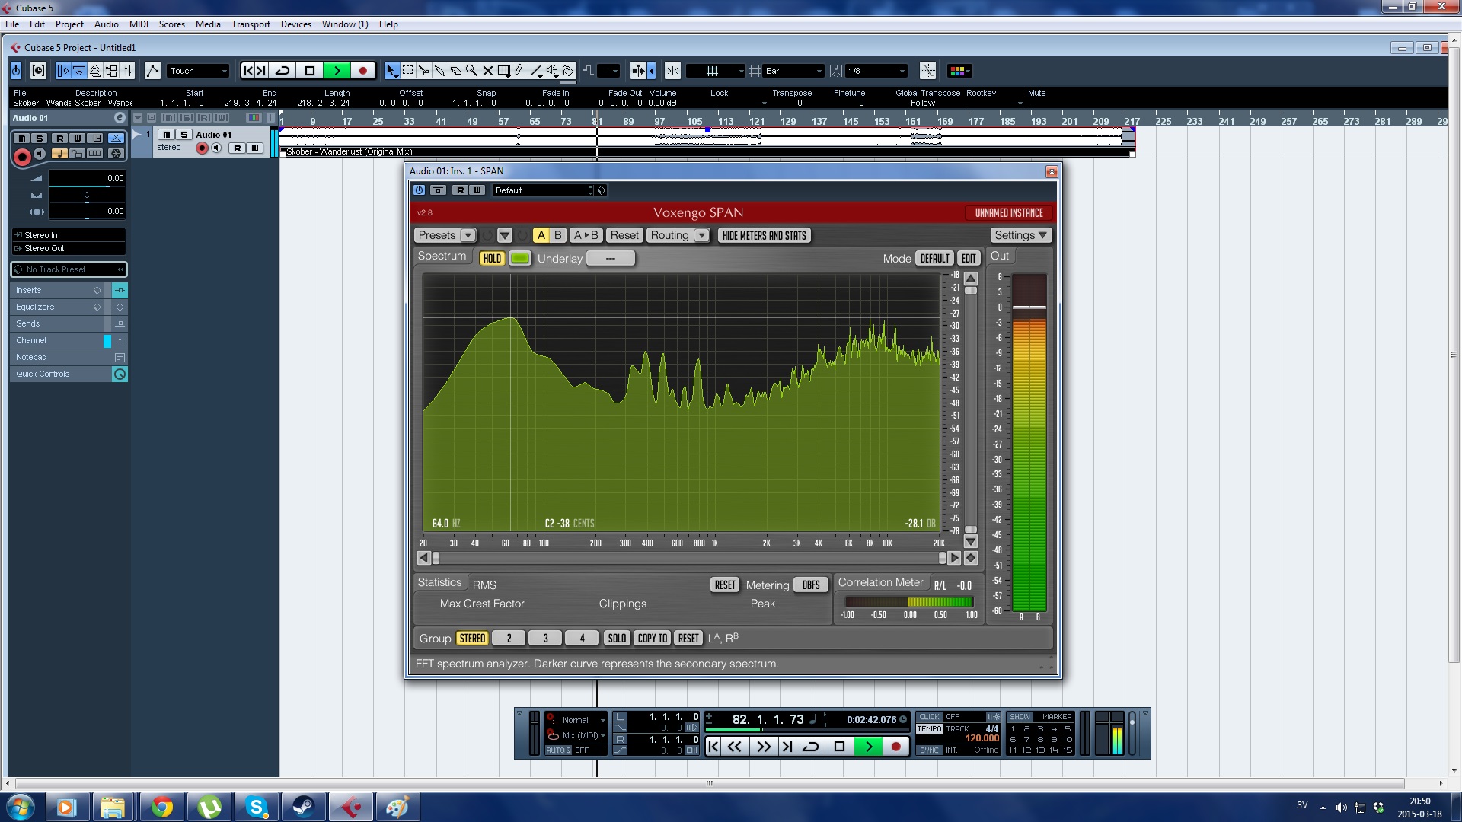Open the File menu

[12, 24]
